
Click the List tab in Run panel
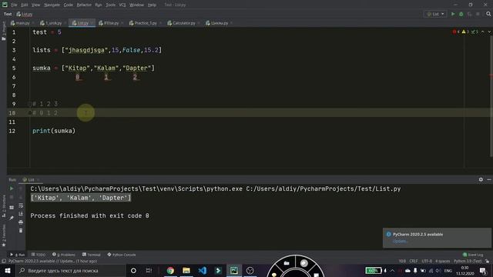[31, 179]
